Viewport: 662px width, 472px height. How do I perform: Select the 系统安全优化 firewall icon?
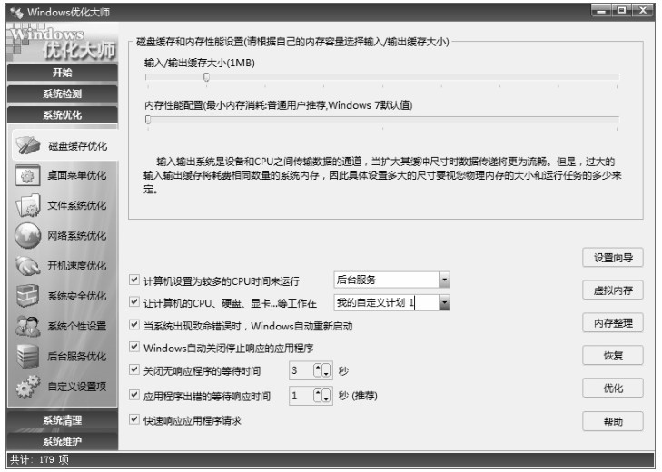click(x=28, y=296)
